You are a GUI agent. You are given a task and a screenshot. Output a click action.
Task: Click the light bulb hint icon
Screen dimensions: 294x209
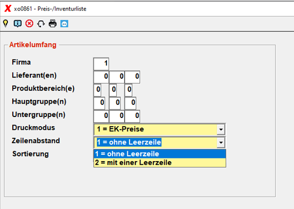[6, 23]
